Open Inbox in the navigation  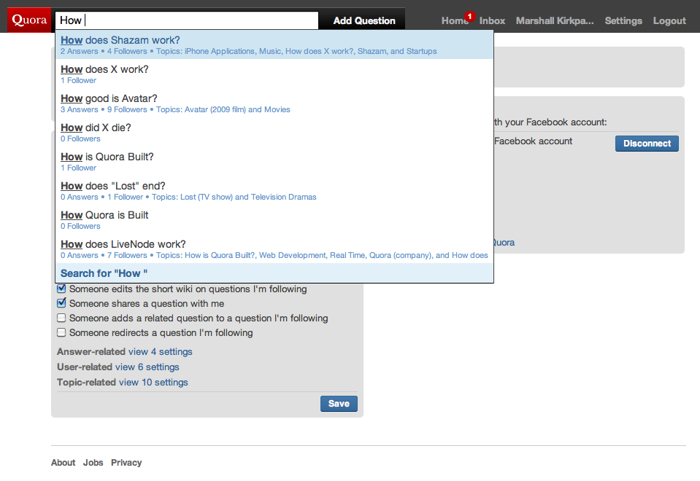coord(492,21)
